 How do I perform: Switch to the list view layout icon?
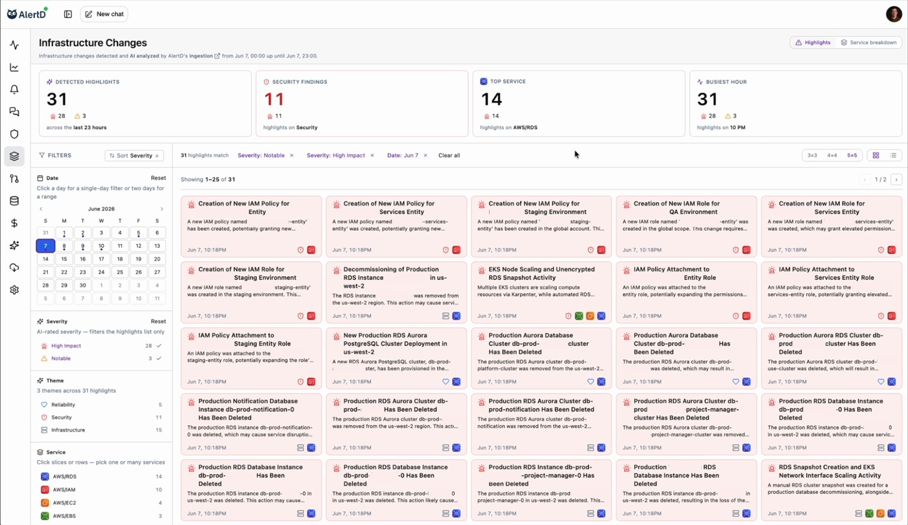click(x=893, y=156)
